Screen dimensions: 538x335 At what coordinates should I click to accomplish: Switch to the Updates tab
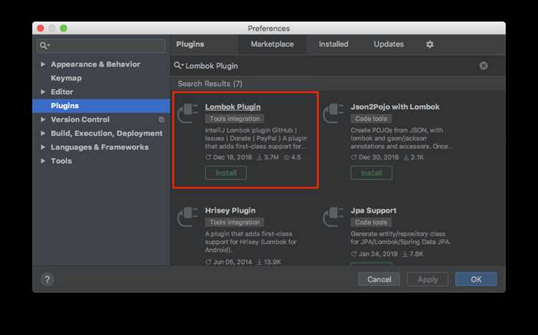[389, 44]
